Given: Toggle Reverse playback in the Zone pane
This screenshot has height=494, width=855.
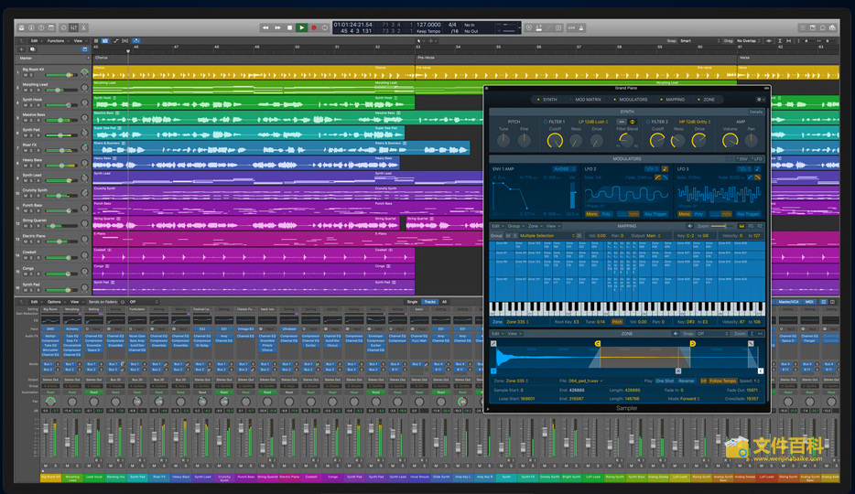Looking at the screenshot, I should click(x=686, y=381).
